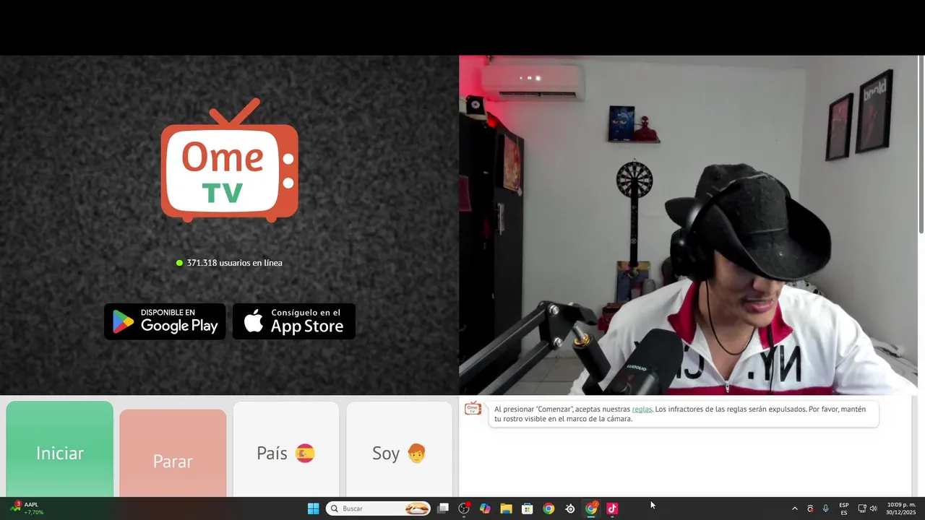Open the App Store download badge
The image size is (925, 520).
[x=294, y=321]
